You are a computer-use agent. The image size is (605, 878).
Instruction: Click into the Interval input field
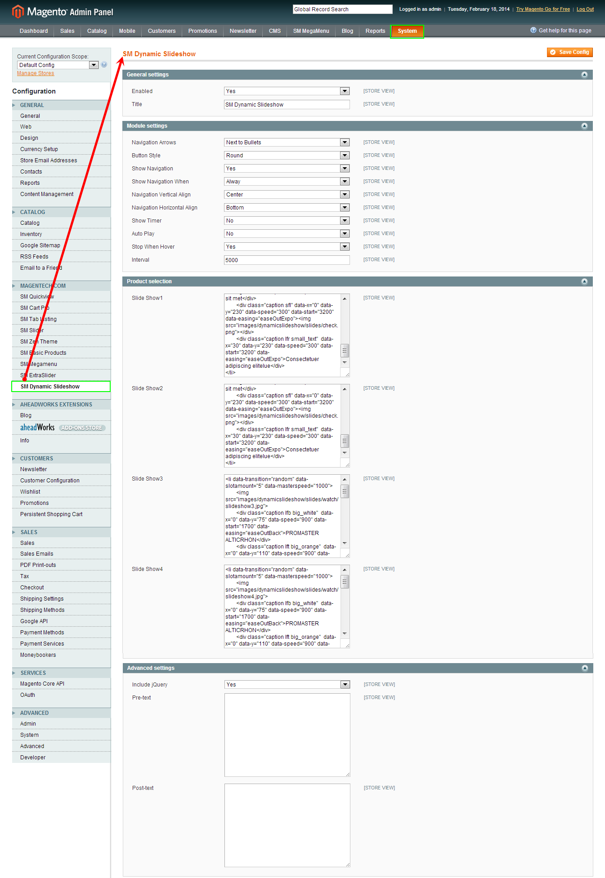[x=287, y=260]
